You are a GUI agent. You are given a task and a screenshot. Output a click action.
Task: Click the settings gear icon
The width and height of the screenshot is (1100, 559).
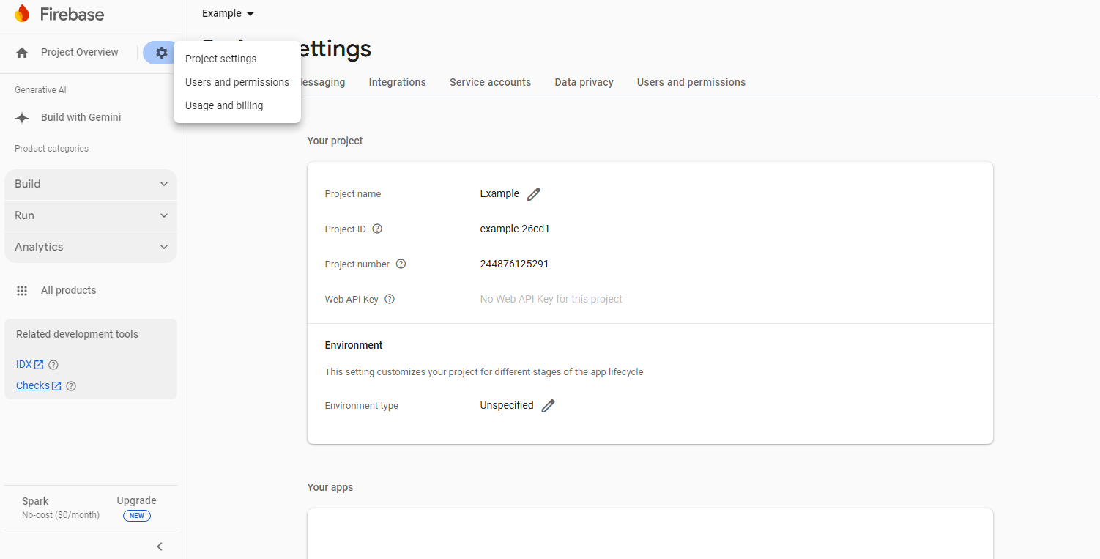click(162, 53)
